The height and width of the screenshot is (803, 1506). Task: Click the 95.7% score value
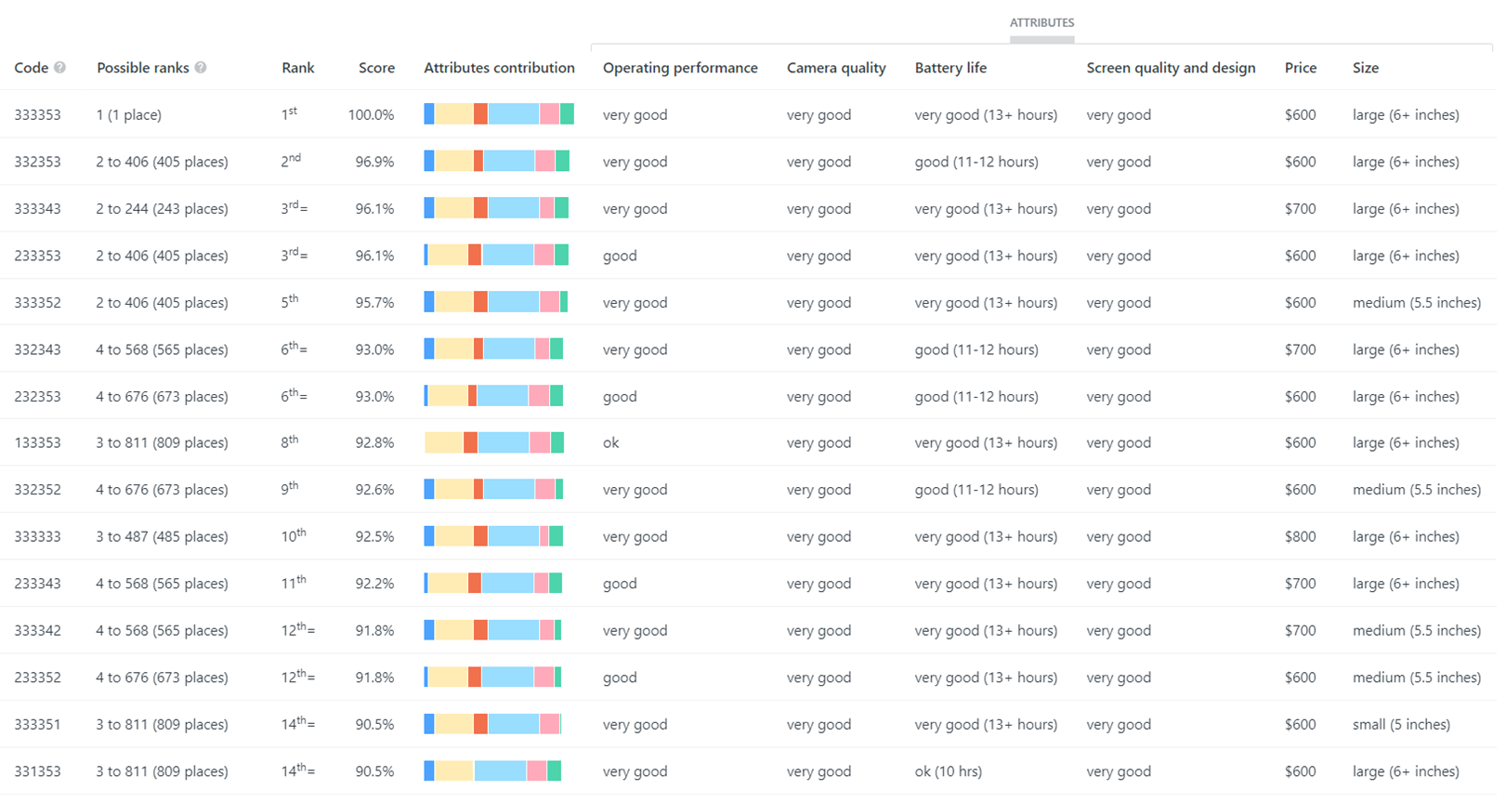click(x=375, y=303)
